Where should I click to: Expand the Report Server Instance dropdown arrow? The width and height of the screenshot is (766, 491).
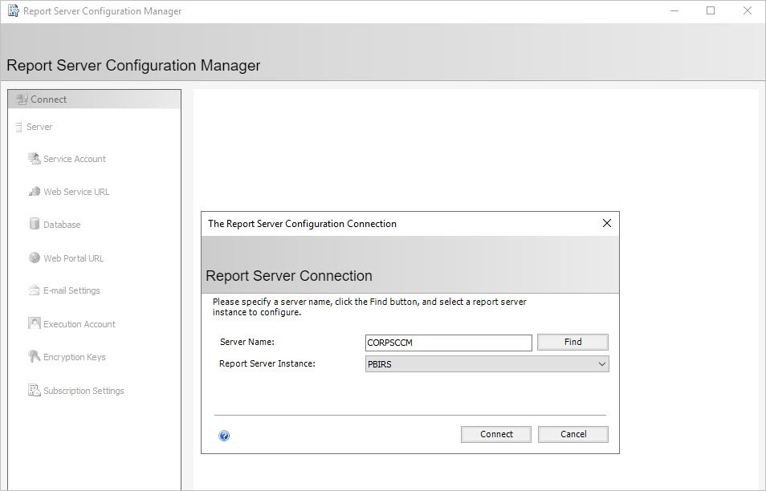pyautogui.click(x=602, y=364)
